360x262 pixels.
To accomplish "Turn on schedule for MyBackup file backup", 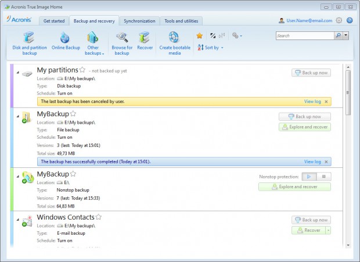I will [64, 137].
